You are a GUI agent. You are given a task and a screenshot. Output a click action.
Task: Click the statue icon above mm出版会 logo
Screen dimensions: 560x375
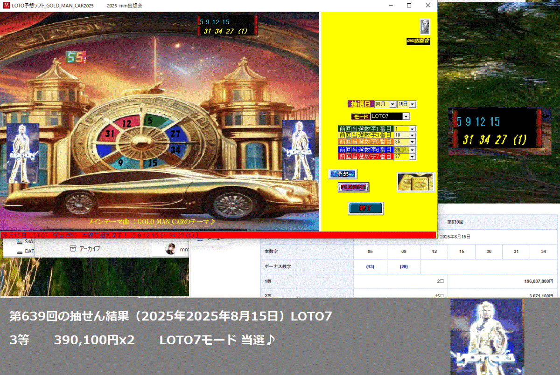click(x=425, y=26)
